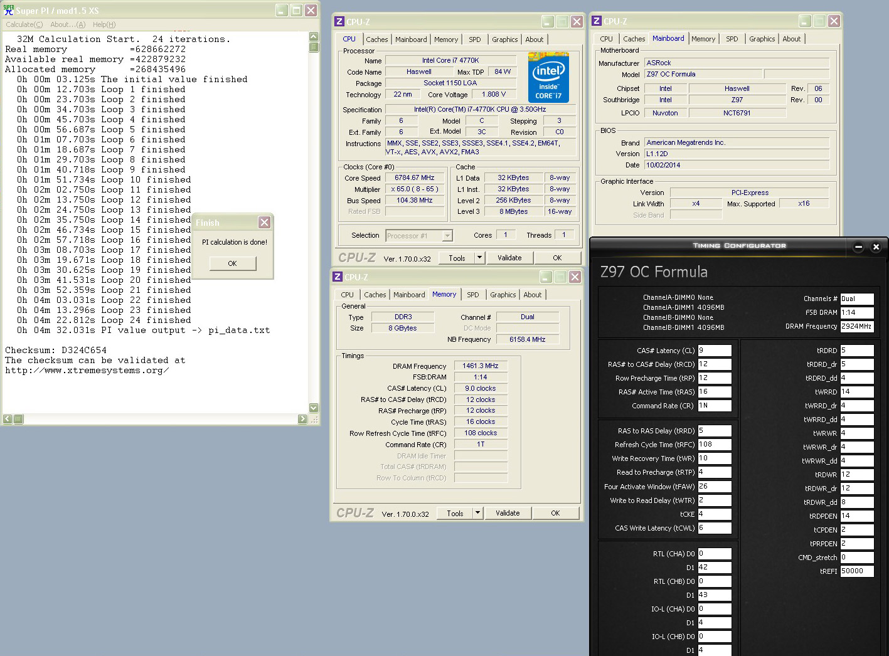The height and width of the screenshot is (656, 889).
Task: Click the CPU-Z logo icon in the Mainboard window title
Action: click(x=597, y=21)
